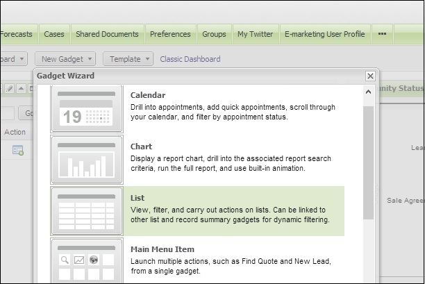Go to the My Twitter tab
The height and width of the screenshot is (284, 425).
pyautogui.click(x=256, y=34)
